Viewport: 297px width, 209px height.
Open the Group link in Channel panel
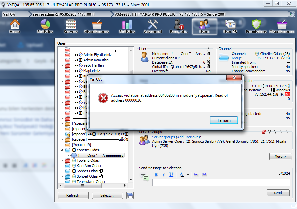point(236,58)
